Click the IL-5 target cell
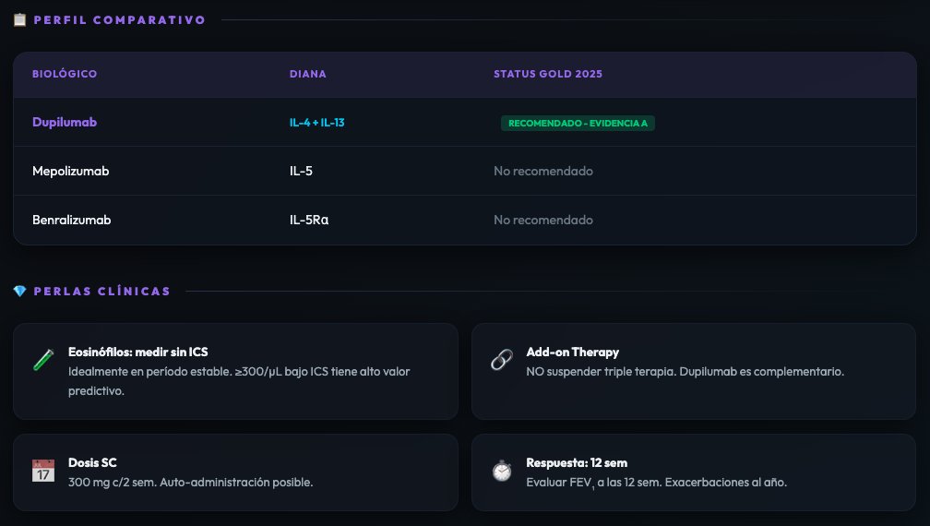The height and width of the screenshot is (526, 930). tap(301, 171)
